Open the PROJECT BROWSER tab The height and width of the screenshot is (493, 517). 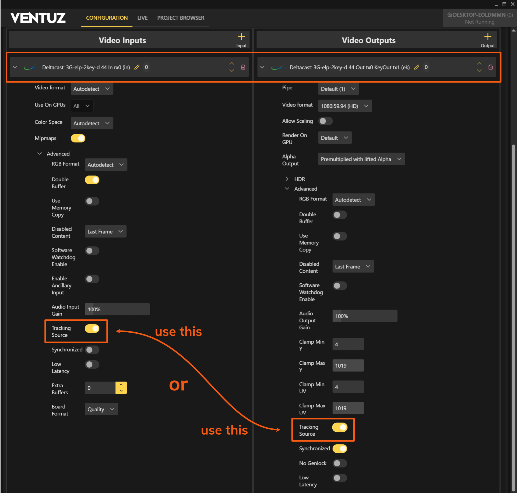(181, 18)
